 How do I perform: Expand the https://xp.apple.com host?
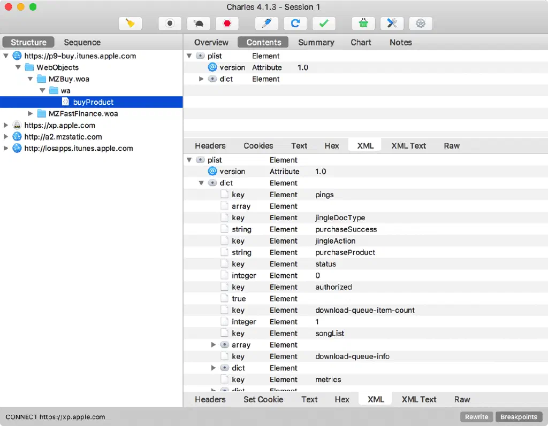(6, 125)
